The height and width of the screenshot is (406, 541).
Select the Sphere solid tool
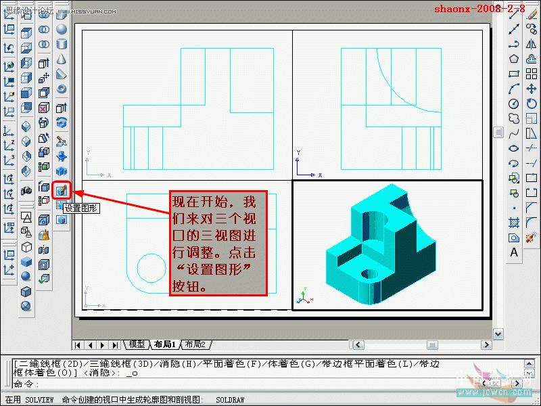point(62,29)
